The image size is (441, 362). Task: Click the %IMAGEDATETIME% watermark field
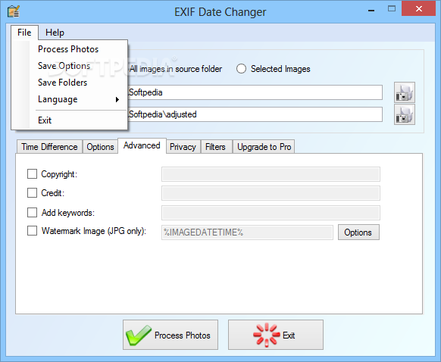pyautogui.click(x=247, y=232)
